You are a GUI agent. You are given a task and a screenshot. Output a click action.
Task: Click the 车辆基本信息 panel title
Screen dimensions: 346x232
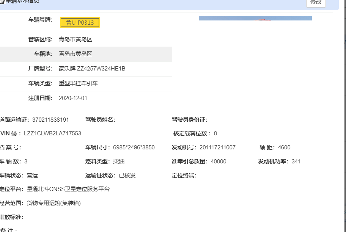point(22,2)
